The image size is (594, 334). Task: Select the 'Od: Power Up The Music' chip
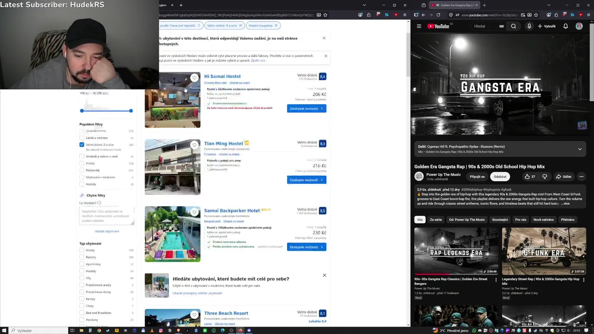[x=467, y=220]
